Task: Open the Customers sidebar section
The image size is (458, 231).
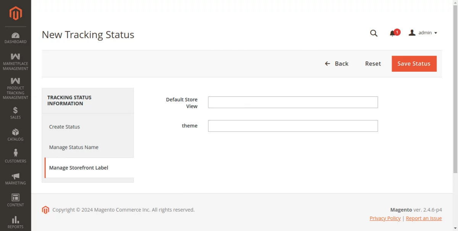Action: tap(15, 157)
